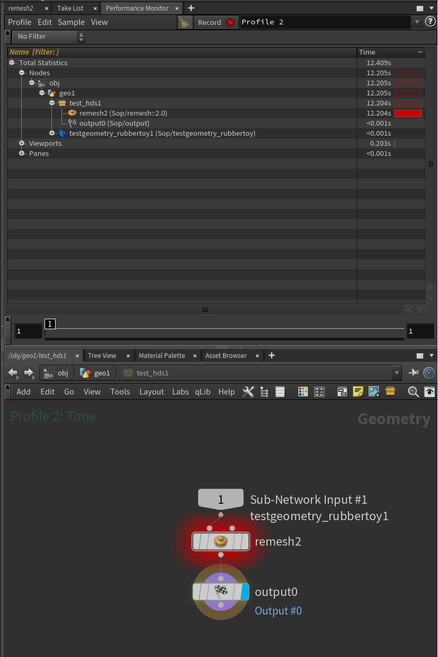Open the Sample menu
Image resolution: width=438 pixels, height=657 pixels.
(x=71, y=22)
